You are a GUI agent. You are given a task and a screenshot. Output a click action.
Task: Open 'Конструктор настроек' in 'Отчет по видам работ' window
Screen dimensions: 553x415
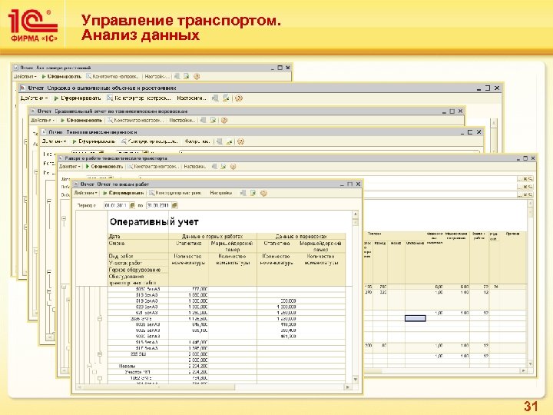pyautogui.click(x=176, y=193)
